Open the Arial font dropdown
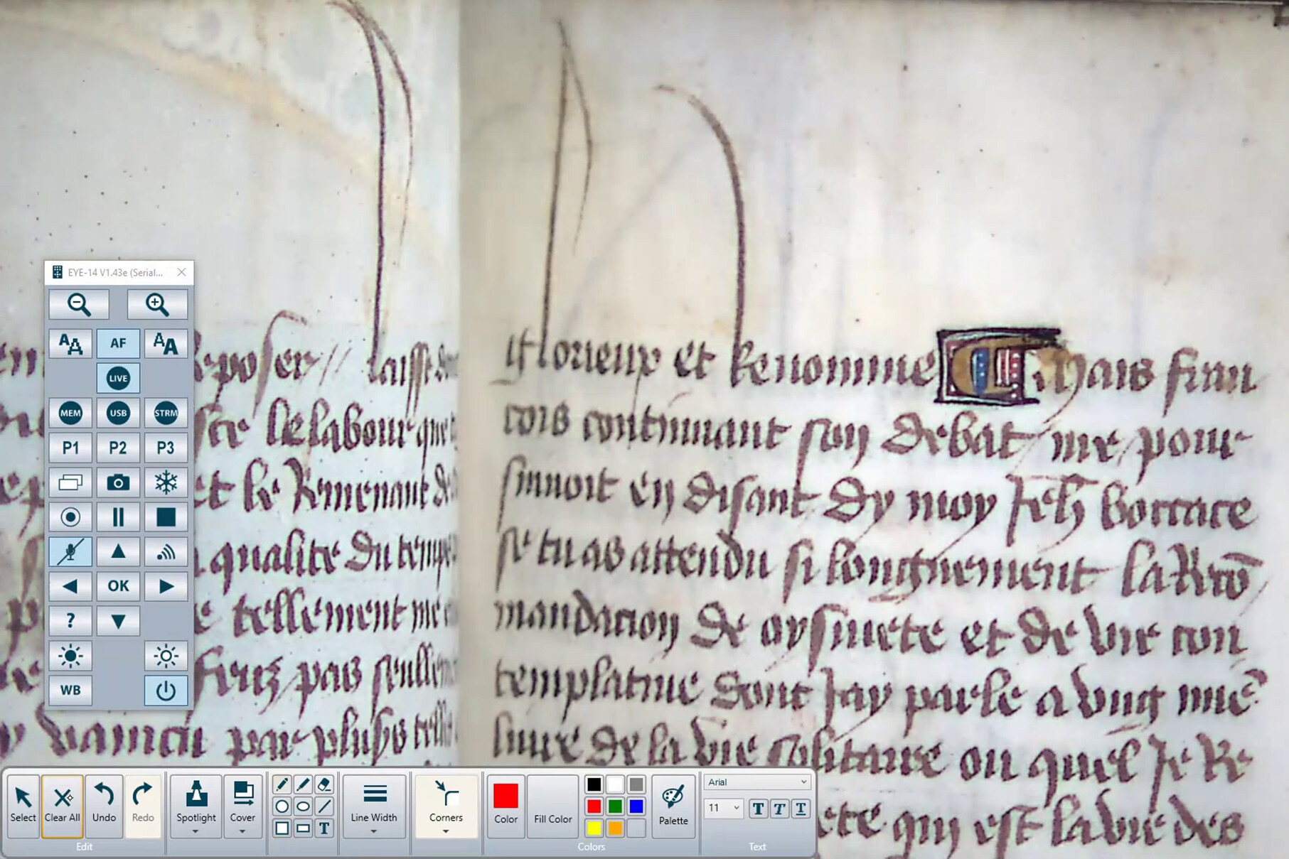 pos(757,782)
